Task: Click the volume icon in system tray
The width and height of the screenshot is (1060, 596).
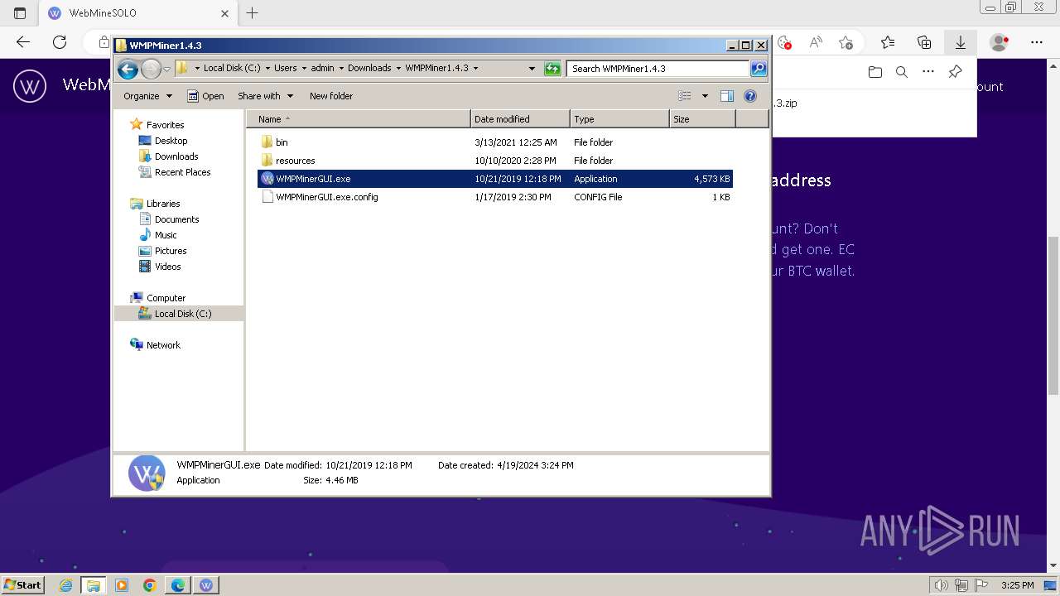Action: coord(941,585)
